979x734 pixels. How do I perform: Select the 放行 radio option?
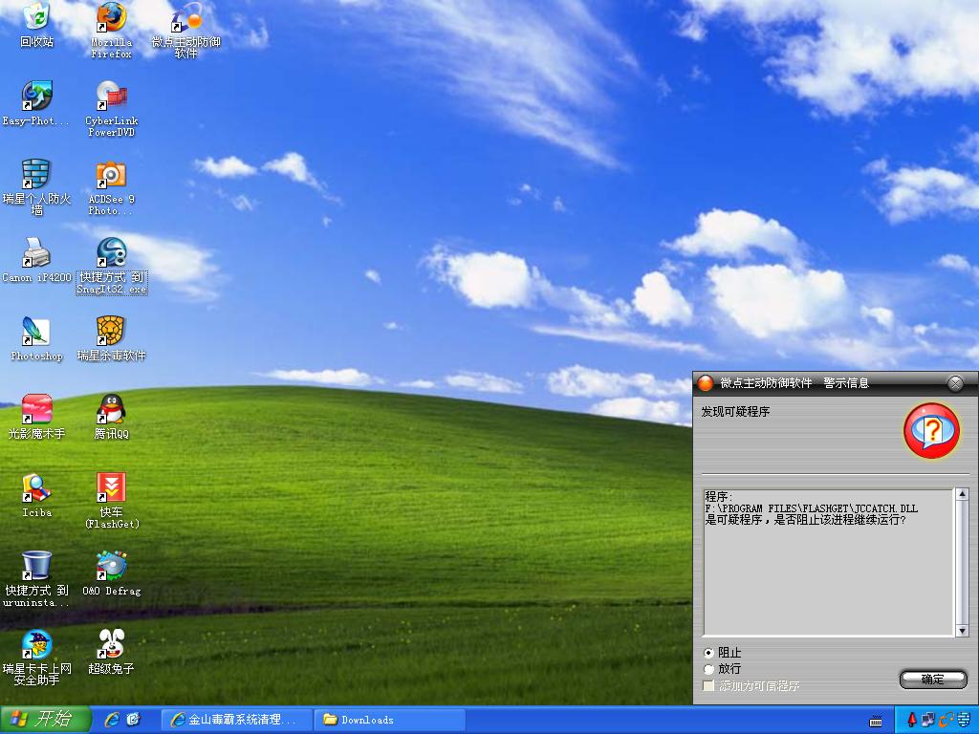tap(708, 669)
